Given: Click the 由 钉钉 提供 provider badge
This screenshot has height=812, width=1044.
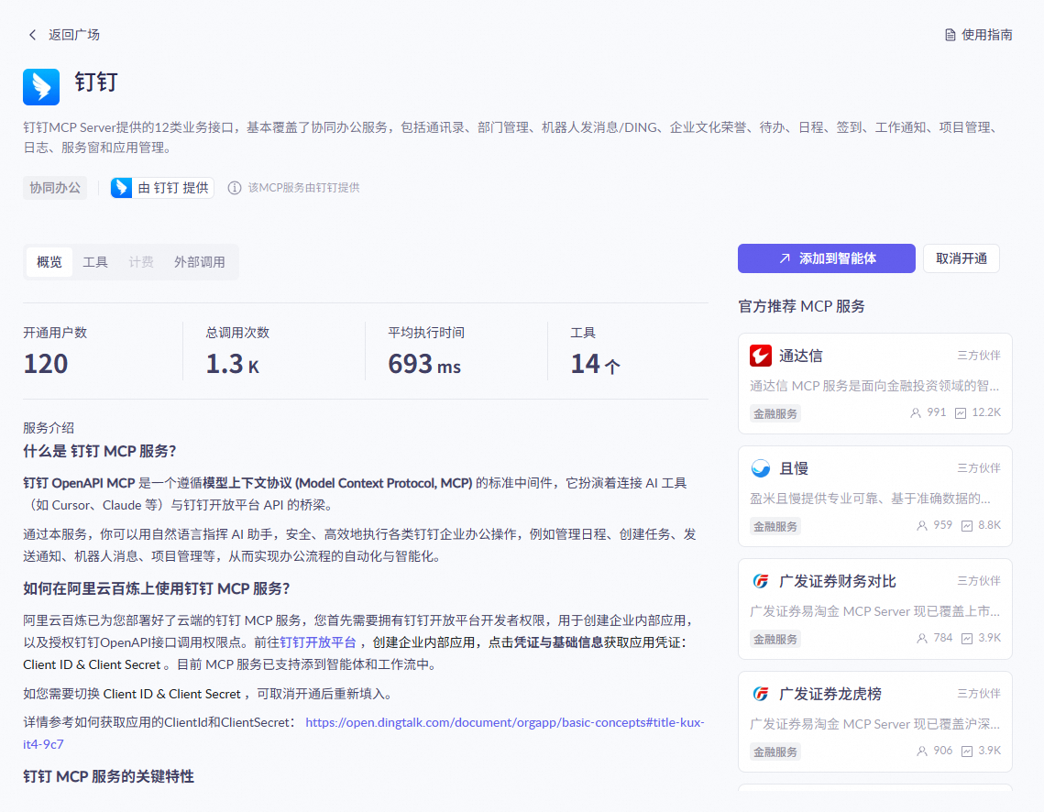Looking at the screenshot, I should pyautogui.click(x=162, y=188).
